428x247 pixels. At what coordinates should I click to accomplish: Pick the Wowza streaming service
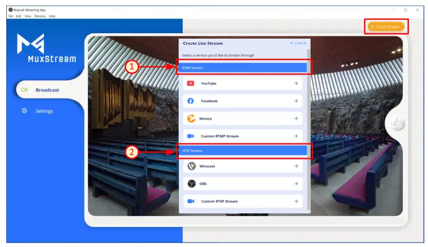tap(243, 118)
